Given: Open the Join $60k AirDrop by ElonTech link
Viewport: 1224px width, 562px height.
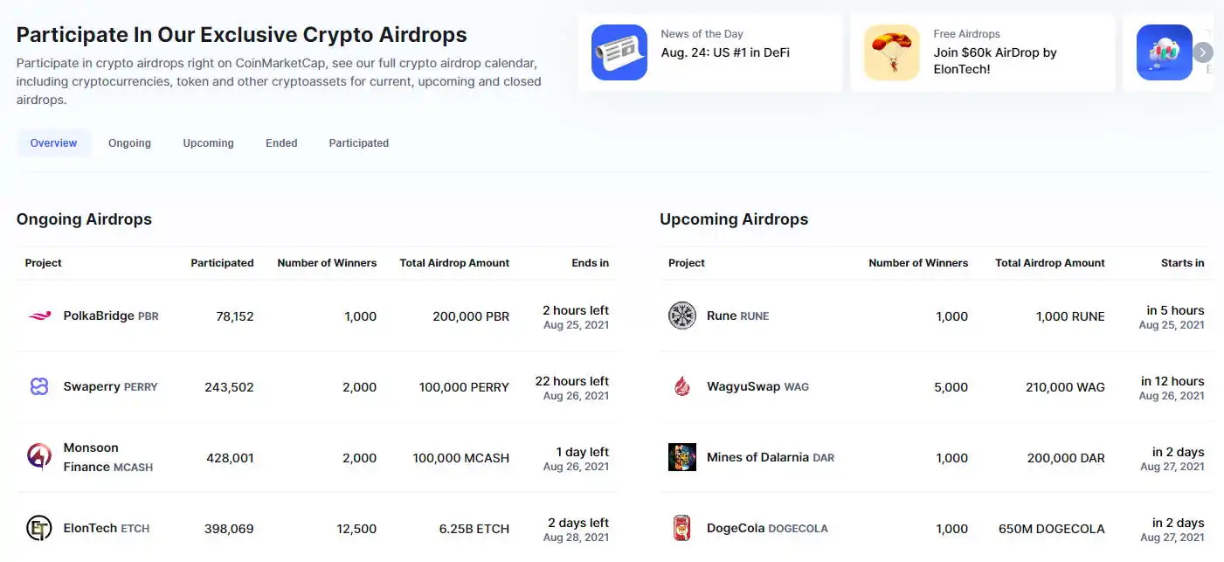Looking at the screenshot, I should click(x=994, y=60).
